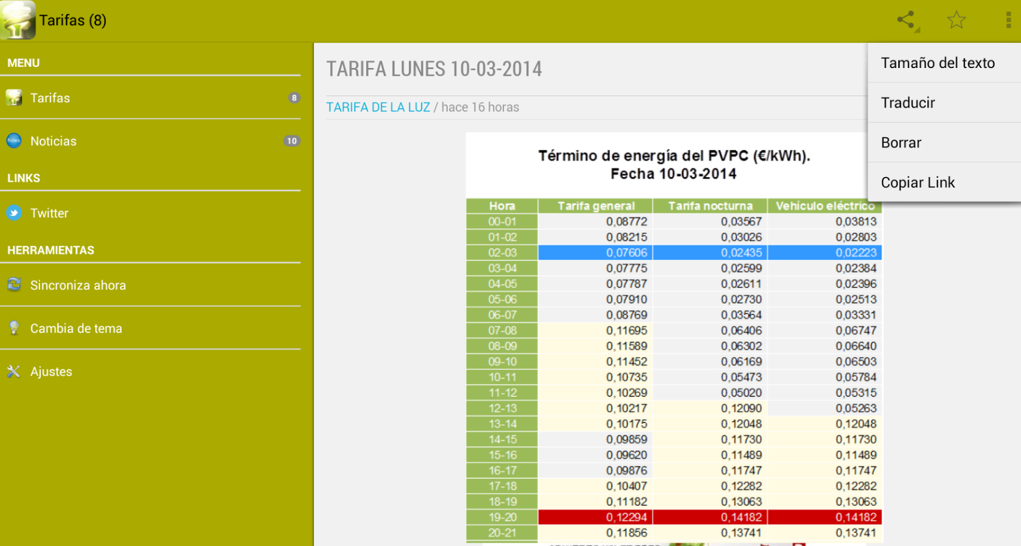Open the Twitter bird icon
Screen dimensions: 1021x546
coord(14,213)
